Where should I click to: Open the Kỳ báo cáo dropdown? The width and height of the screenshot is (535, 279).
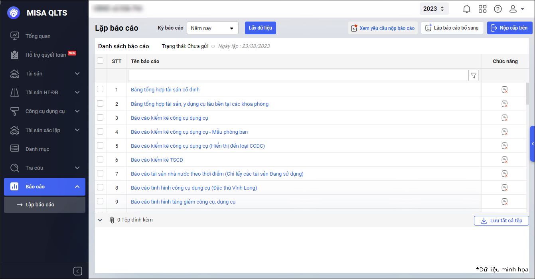(x=212, y=28)
